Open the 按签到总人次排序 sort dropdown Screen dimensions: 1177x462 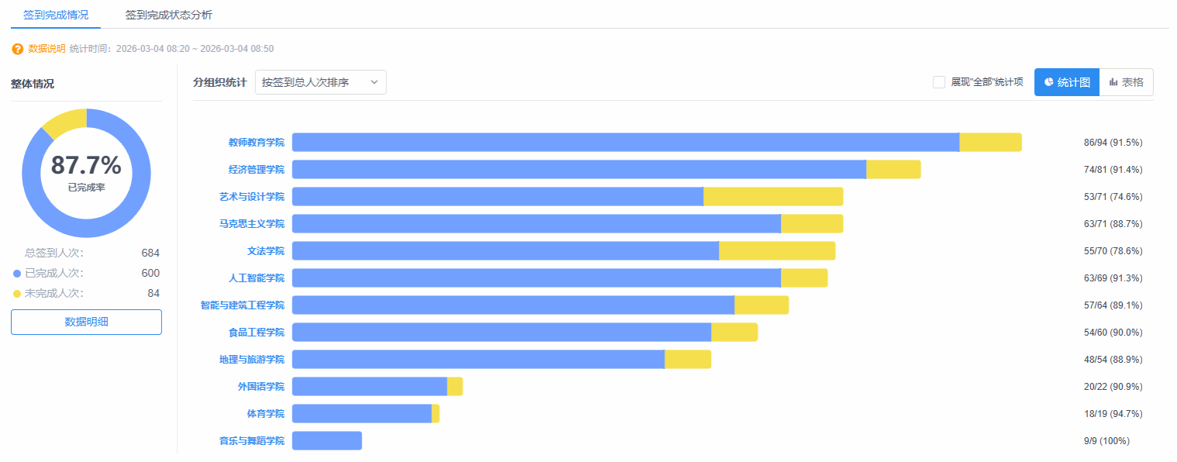pos(320,82)
